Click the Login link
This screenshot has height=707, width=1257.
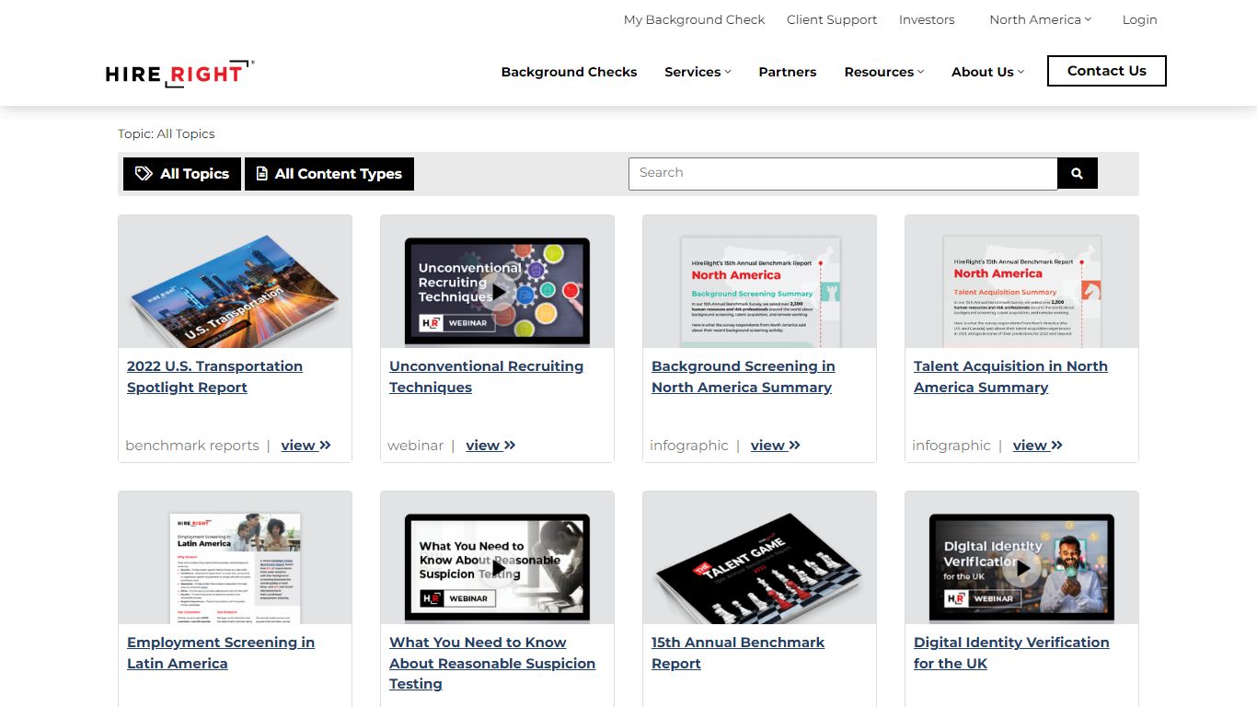coord(1139,19)
